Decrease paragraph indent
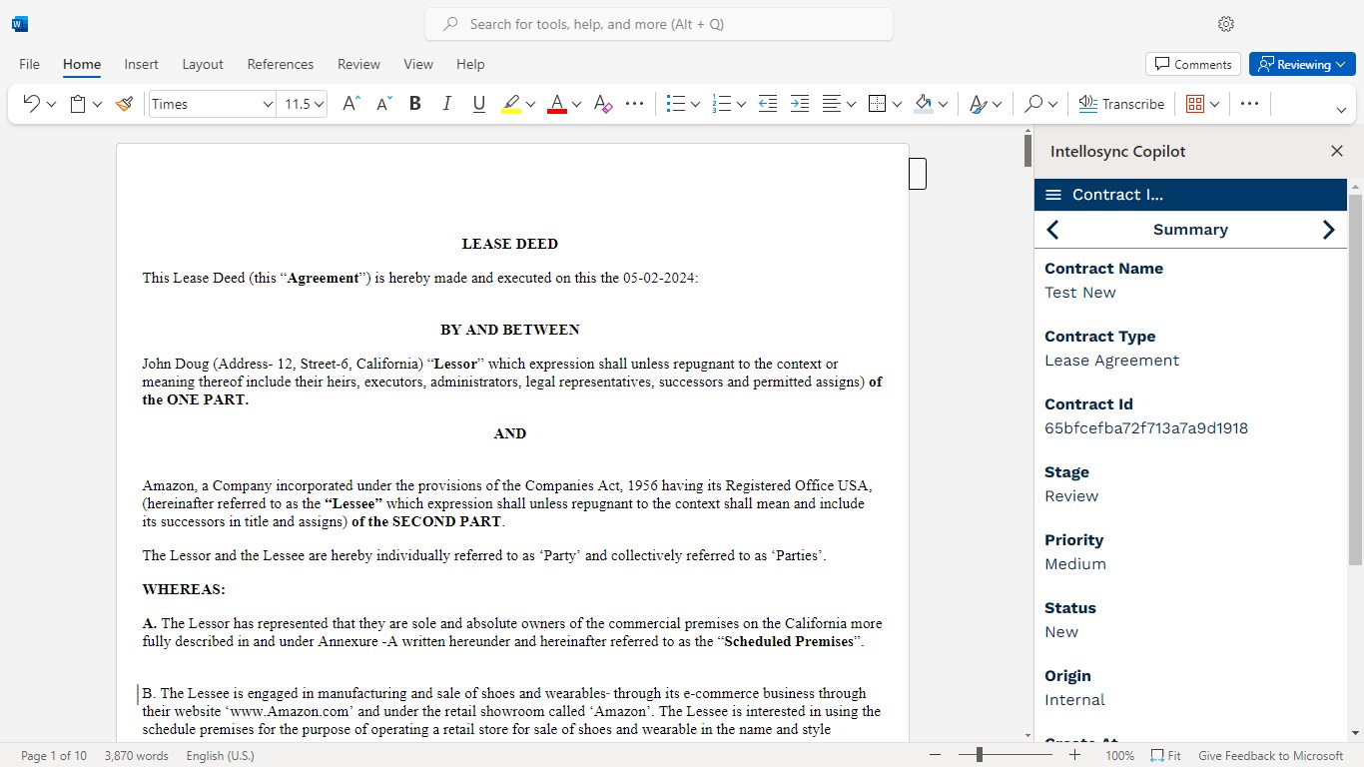This screenshot has height=767, width=1364. pos(767,104)
